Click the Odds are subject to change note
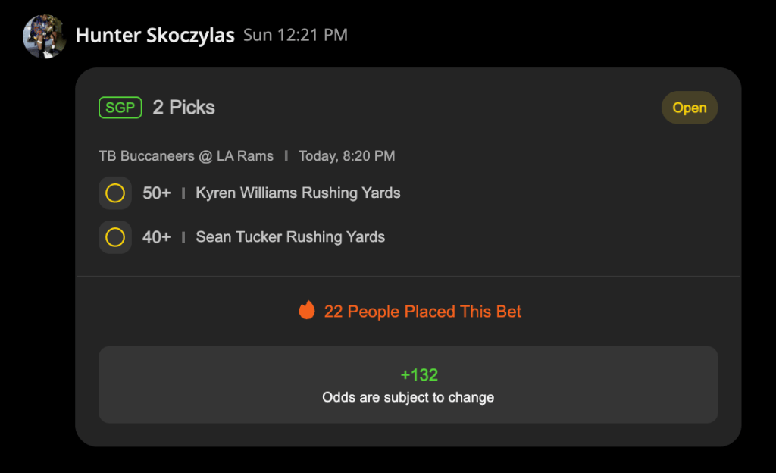The image size is (776, 473). pyautogui.click(x=408, y=397)
